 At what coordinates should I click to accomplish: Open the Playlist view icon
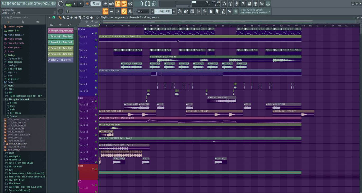click(x=180, y=11)
